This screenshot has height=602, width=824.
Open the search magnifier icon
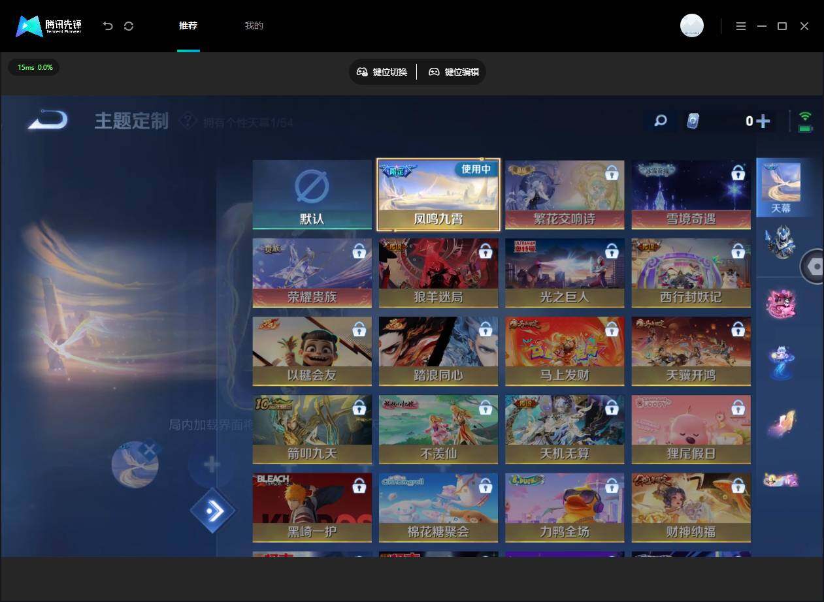[661, 121]
